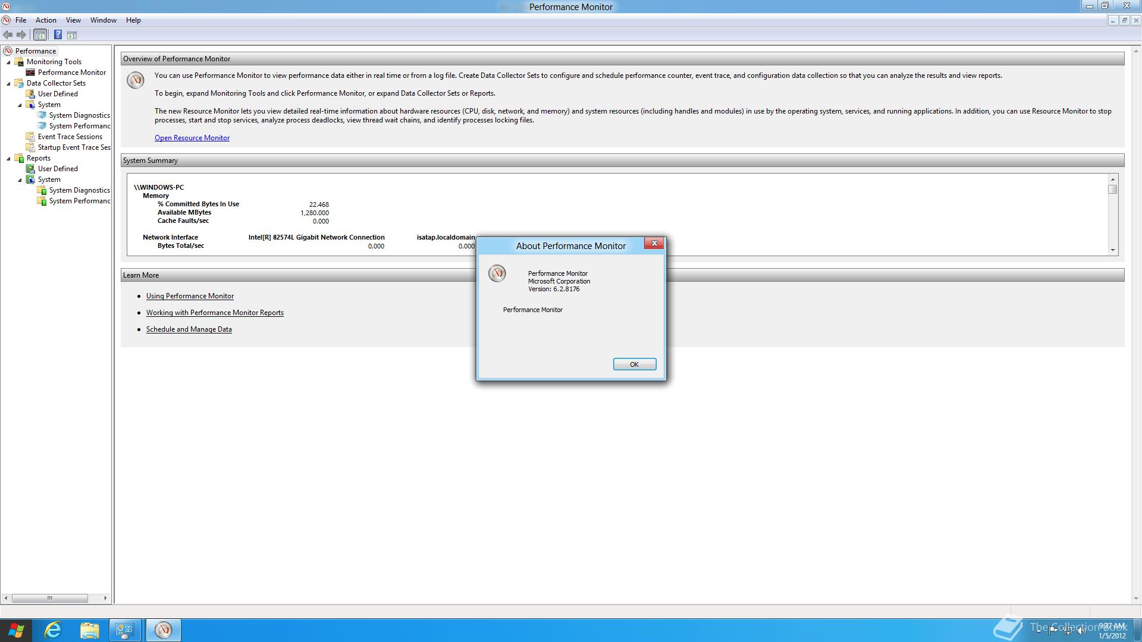Open the Help menu
The width and height of the screenshot is (1142, 642).
[x=133, y=20]
